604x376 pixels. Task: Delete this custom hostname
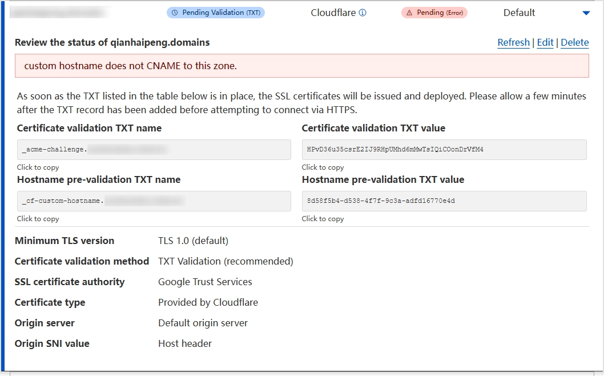(574, 43)
